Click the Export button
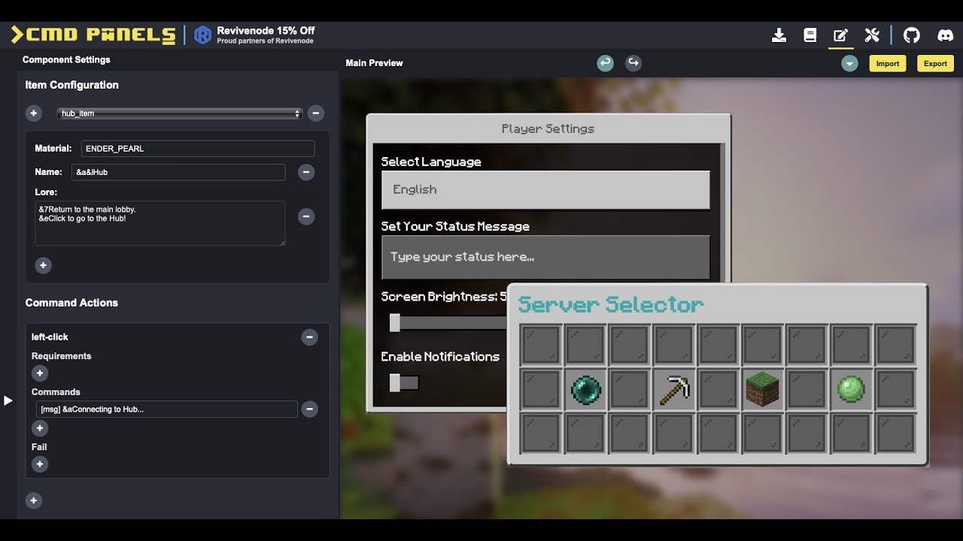 click(x=935, y=64)
